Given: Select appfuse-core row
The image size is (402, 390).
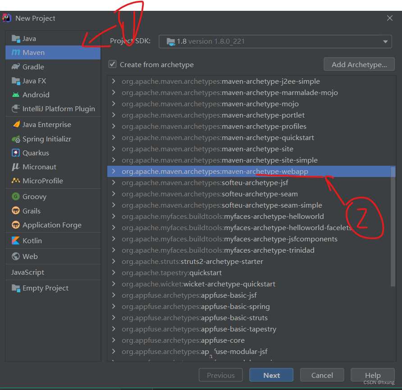Looking at the screenshot, I should 251,340.
